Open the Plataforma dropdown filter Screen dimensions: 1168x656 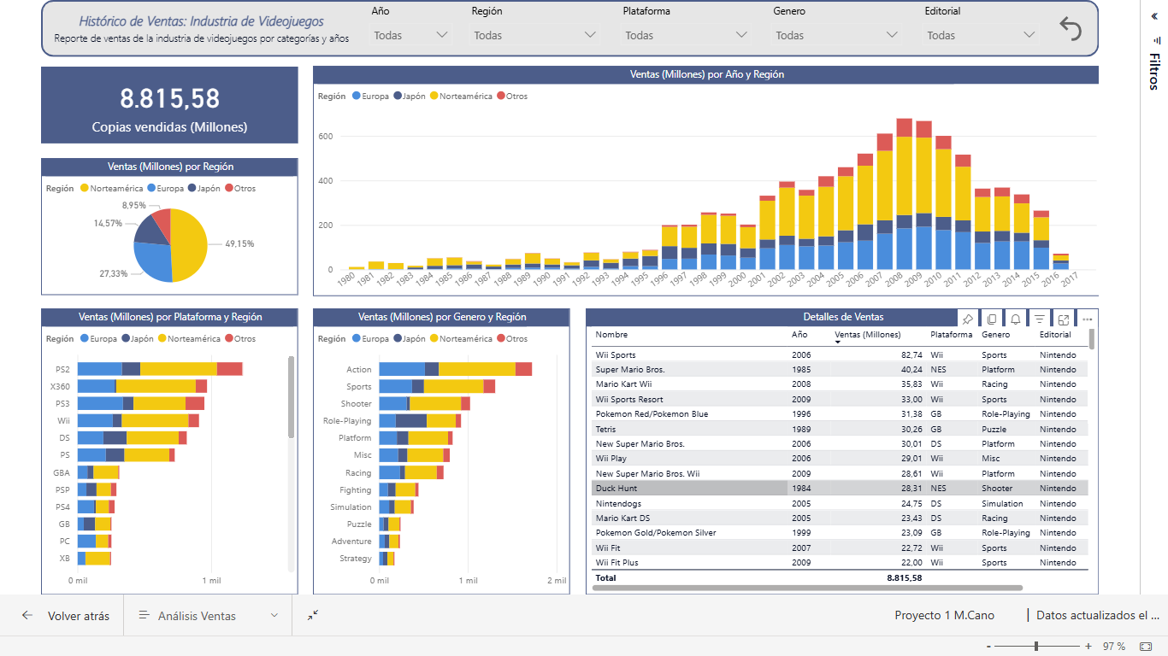[x=686, y=35]
